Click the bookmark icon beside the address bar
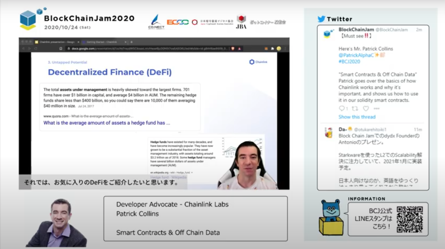Image resolution: width=445 pixels, height=249 pixels. (x=60, y=48)
